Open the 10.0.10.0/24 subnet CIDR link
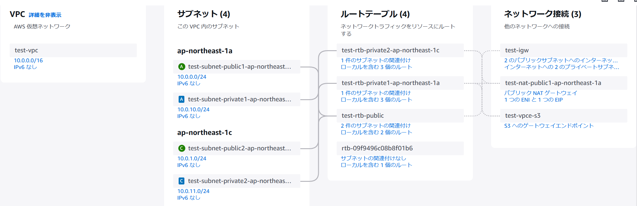 (193, 110)
